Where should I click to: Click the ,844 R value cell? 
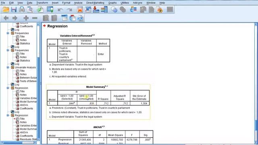[67, 104]
